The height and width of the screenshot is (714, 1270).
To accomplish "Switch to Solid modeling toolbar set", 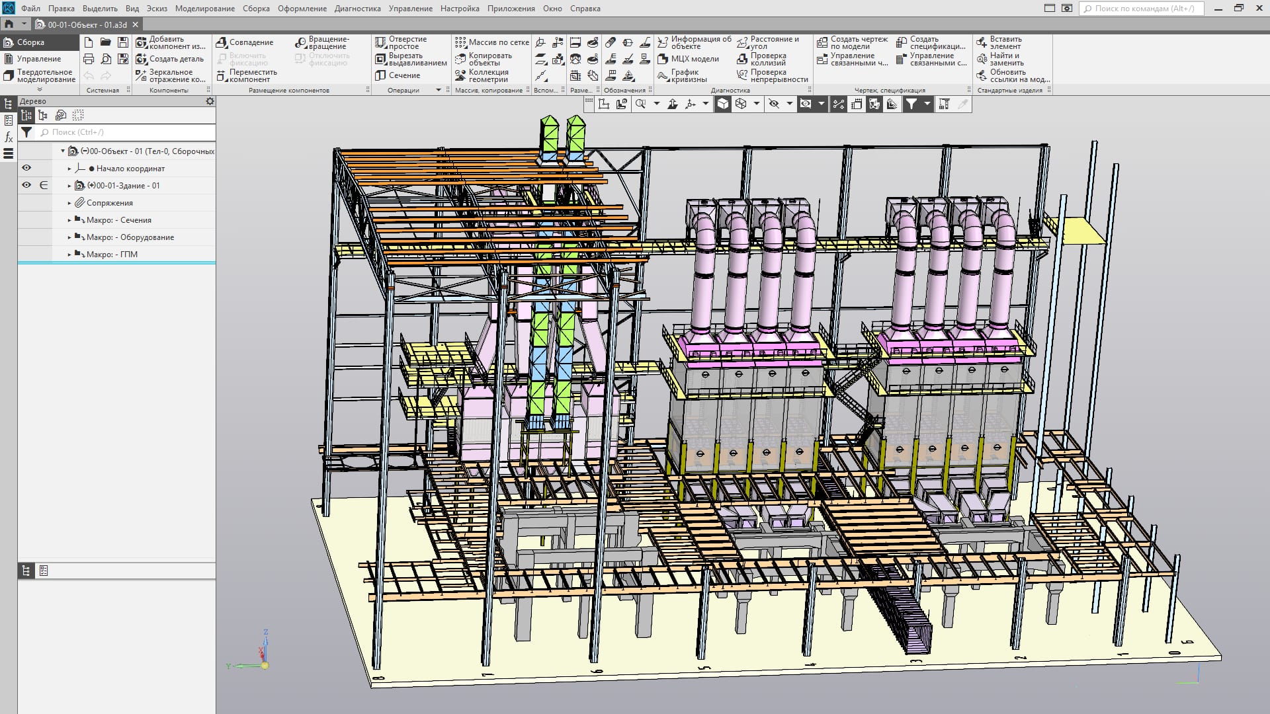I will pos(40,75).
